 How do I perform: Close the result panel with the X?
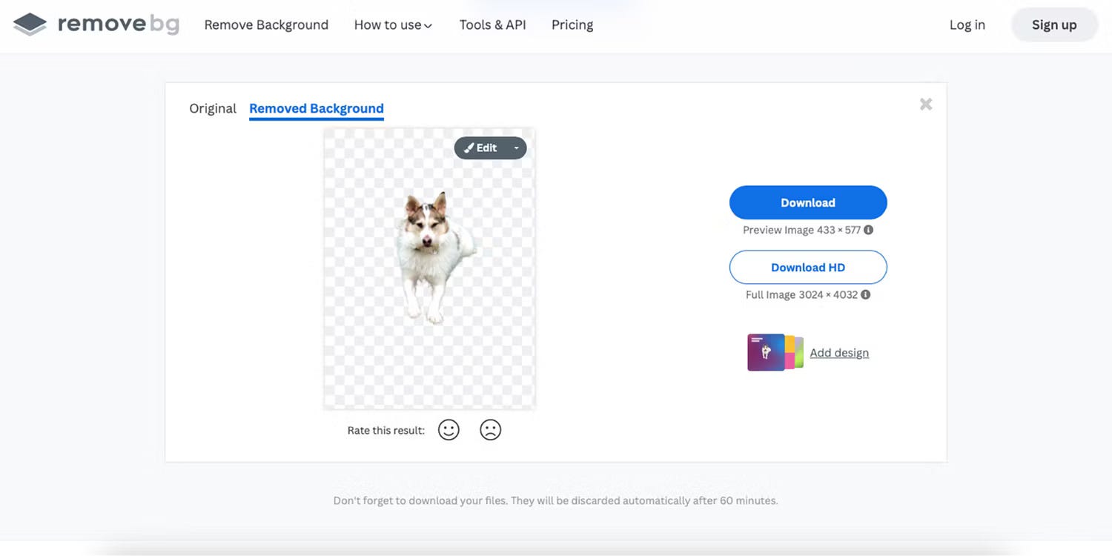(x=926, y=105)
